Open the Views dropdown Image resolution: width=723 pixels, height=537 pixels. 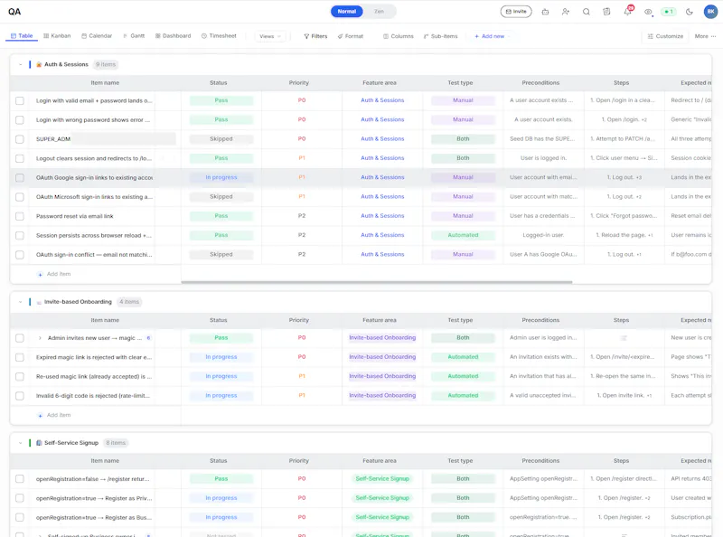pos(270,36)
